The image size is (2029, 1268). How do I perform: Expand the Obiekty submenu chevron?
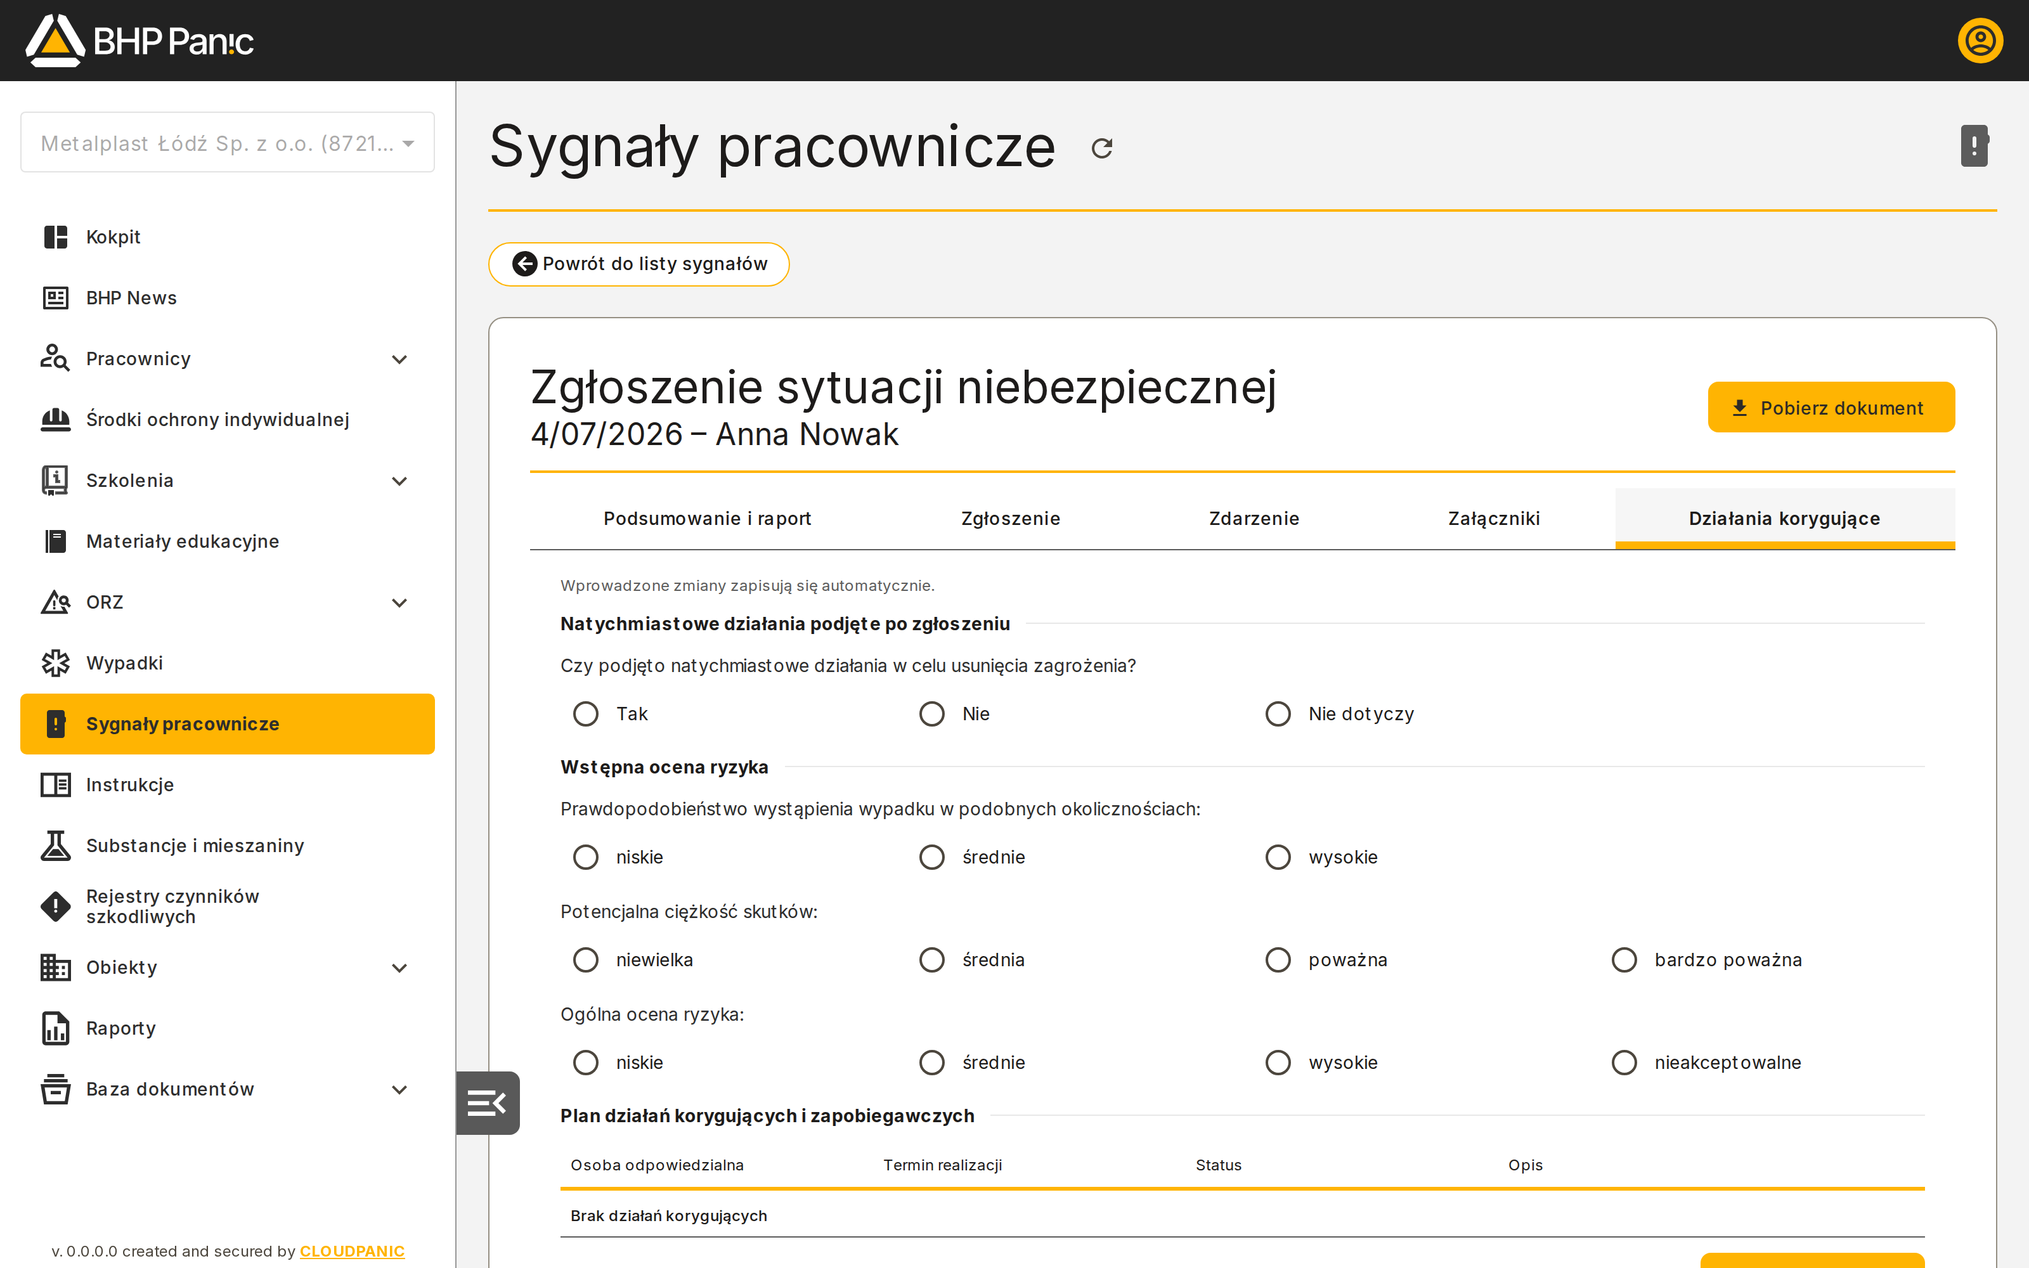tap(400, 967)
